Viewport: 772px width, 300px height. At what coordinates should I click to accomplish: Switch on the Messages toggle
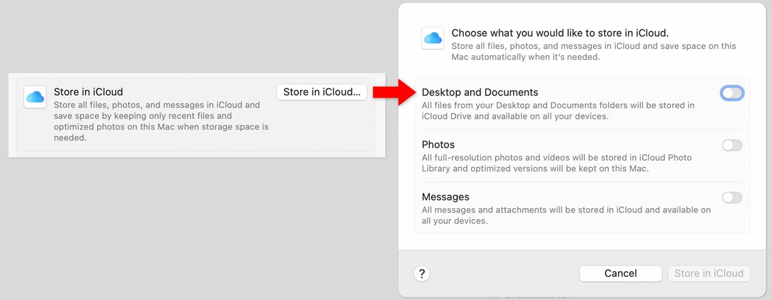732,198
